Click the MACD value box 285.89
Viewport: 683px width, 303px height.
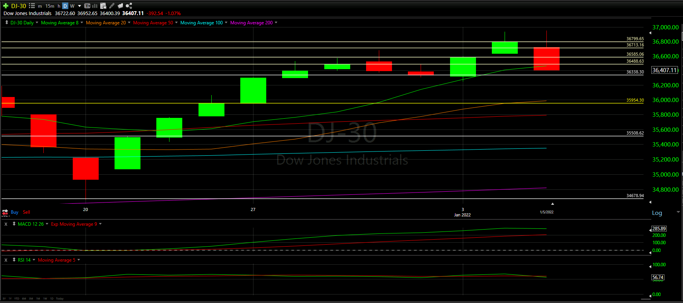[x=659, y=229]
